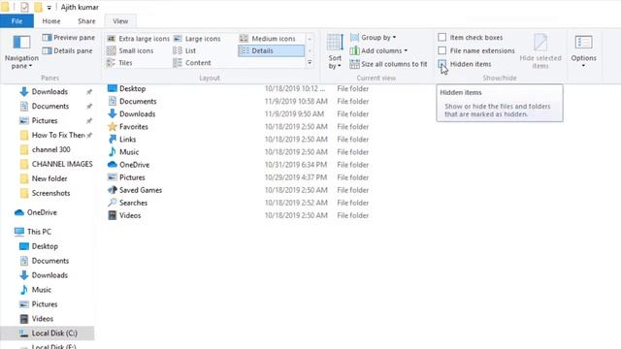621x349 pixels.
Task: Expand the layout gallery more arrow
Action: click(x=310, y=62)
